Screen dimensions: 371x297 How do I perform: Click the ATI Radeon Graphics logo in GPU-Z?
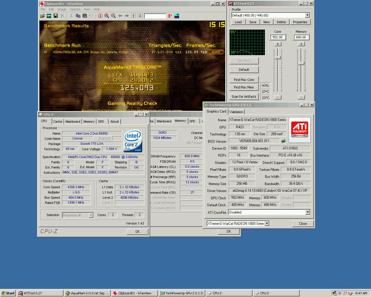click(299, 130)
